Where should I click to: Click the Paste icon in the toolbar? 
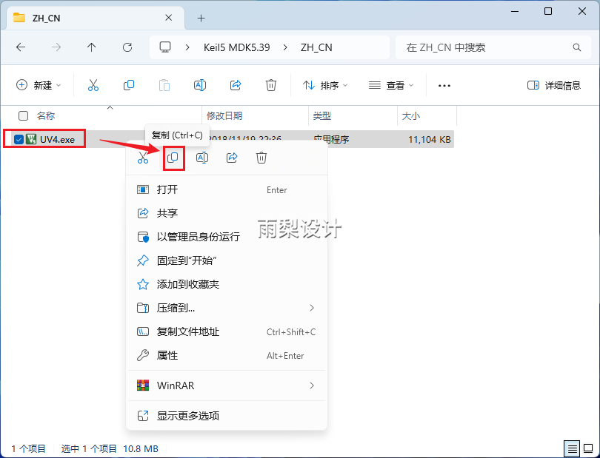point(164,85)
